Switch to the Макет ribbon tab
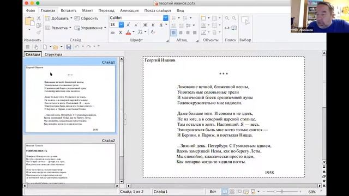This screenshot has height=196, width=349. pos(87,10)
